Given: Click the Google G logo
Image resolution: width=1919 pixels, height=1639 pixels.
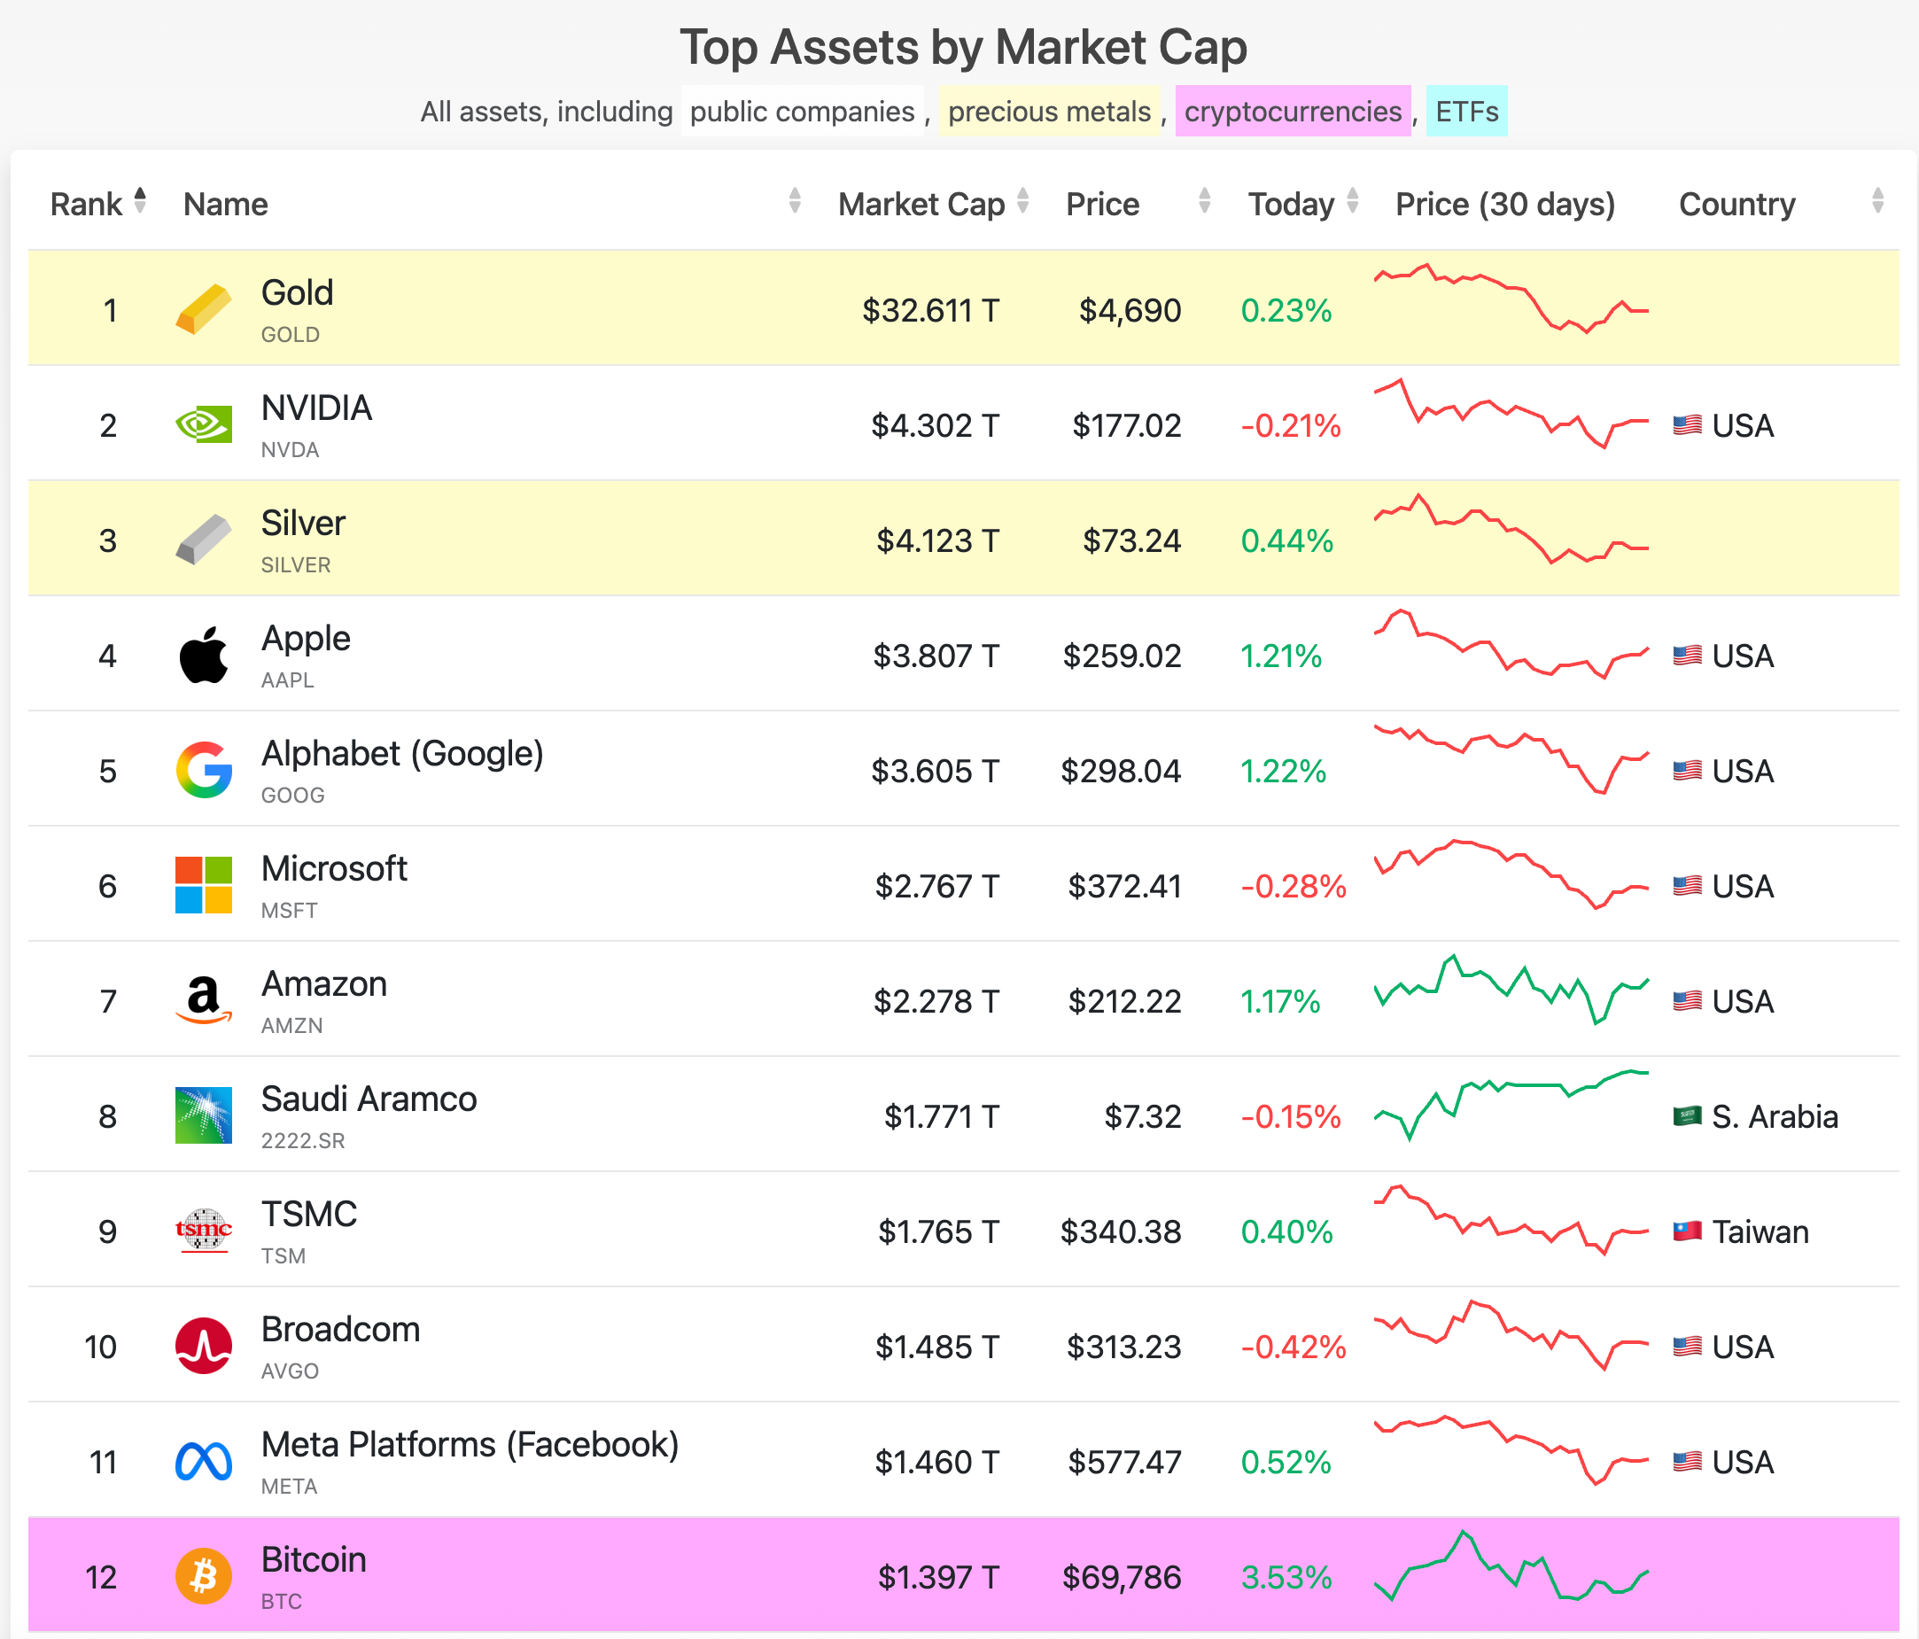Looking at the screenshot, I should pos(204,770).
